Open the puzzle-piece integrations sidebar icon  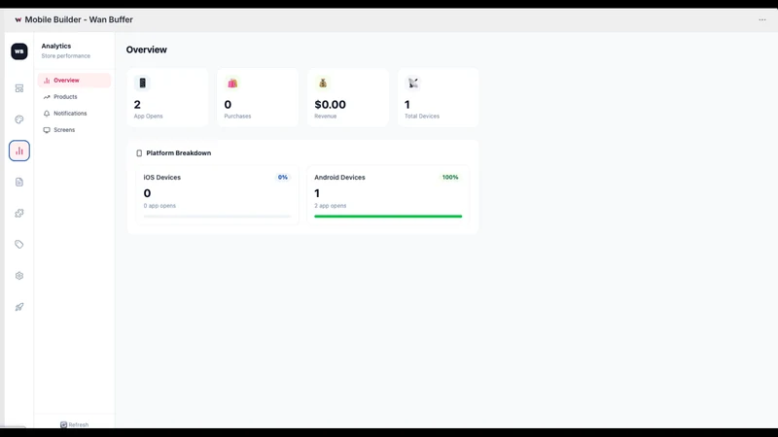pos(19,213)
